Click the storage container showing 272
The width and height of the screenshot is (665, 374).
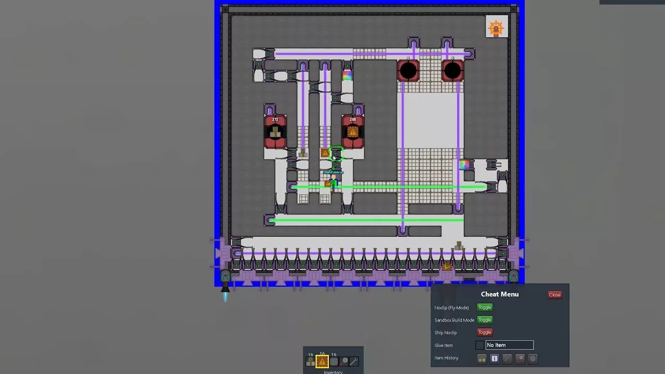click(275, 132)
